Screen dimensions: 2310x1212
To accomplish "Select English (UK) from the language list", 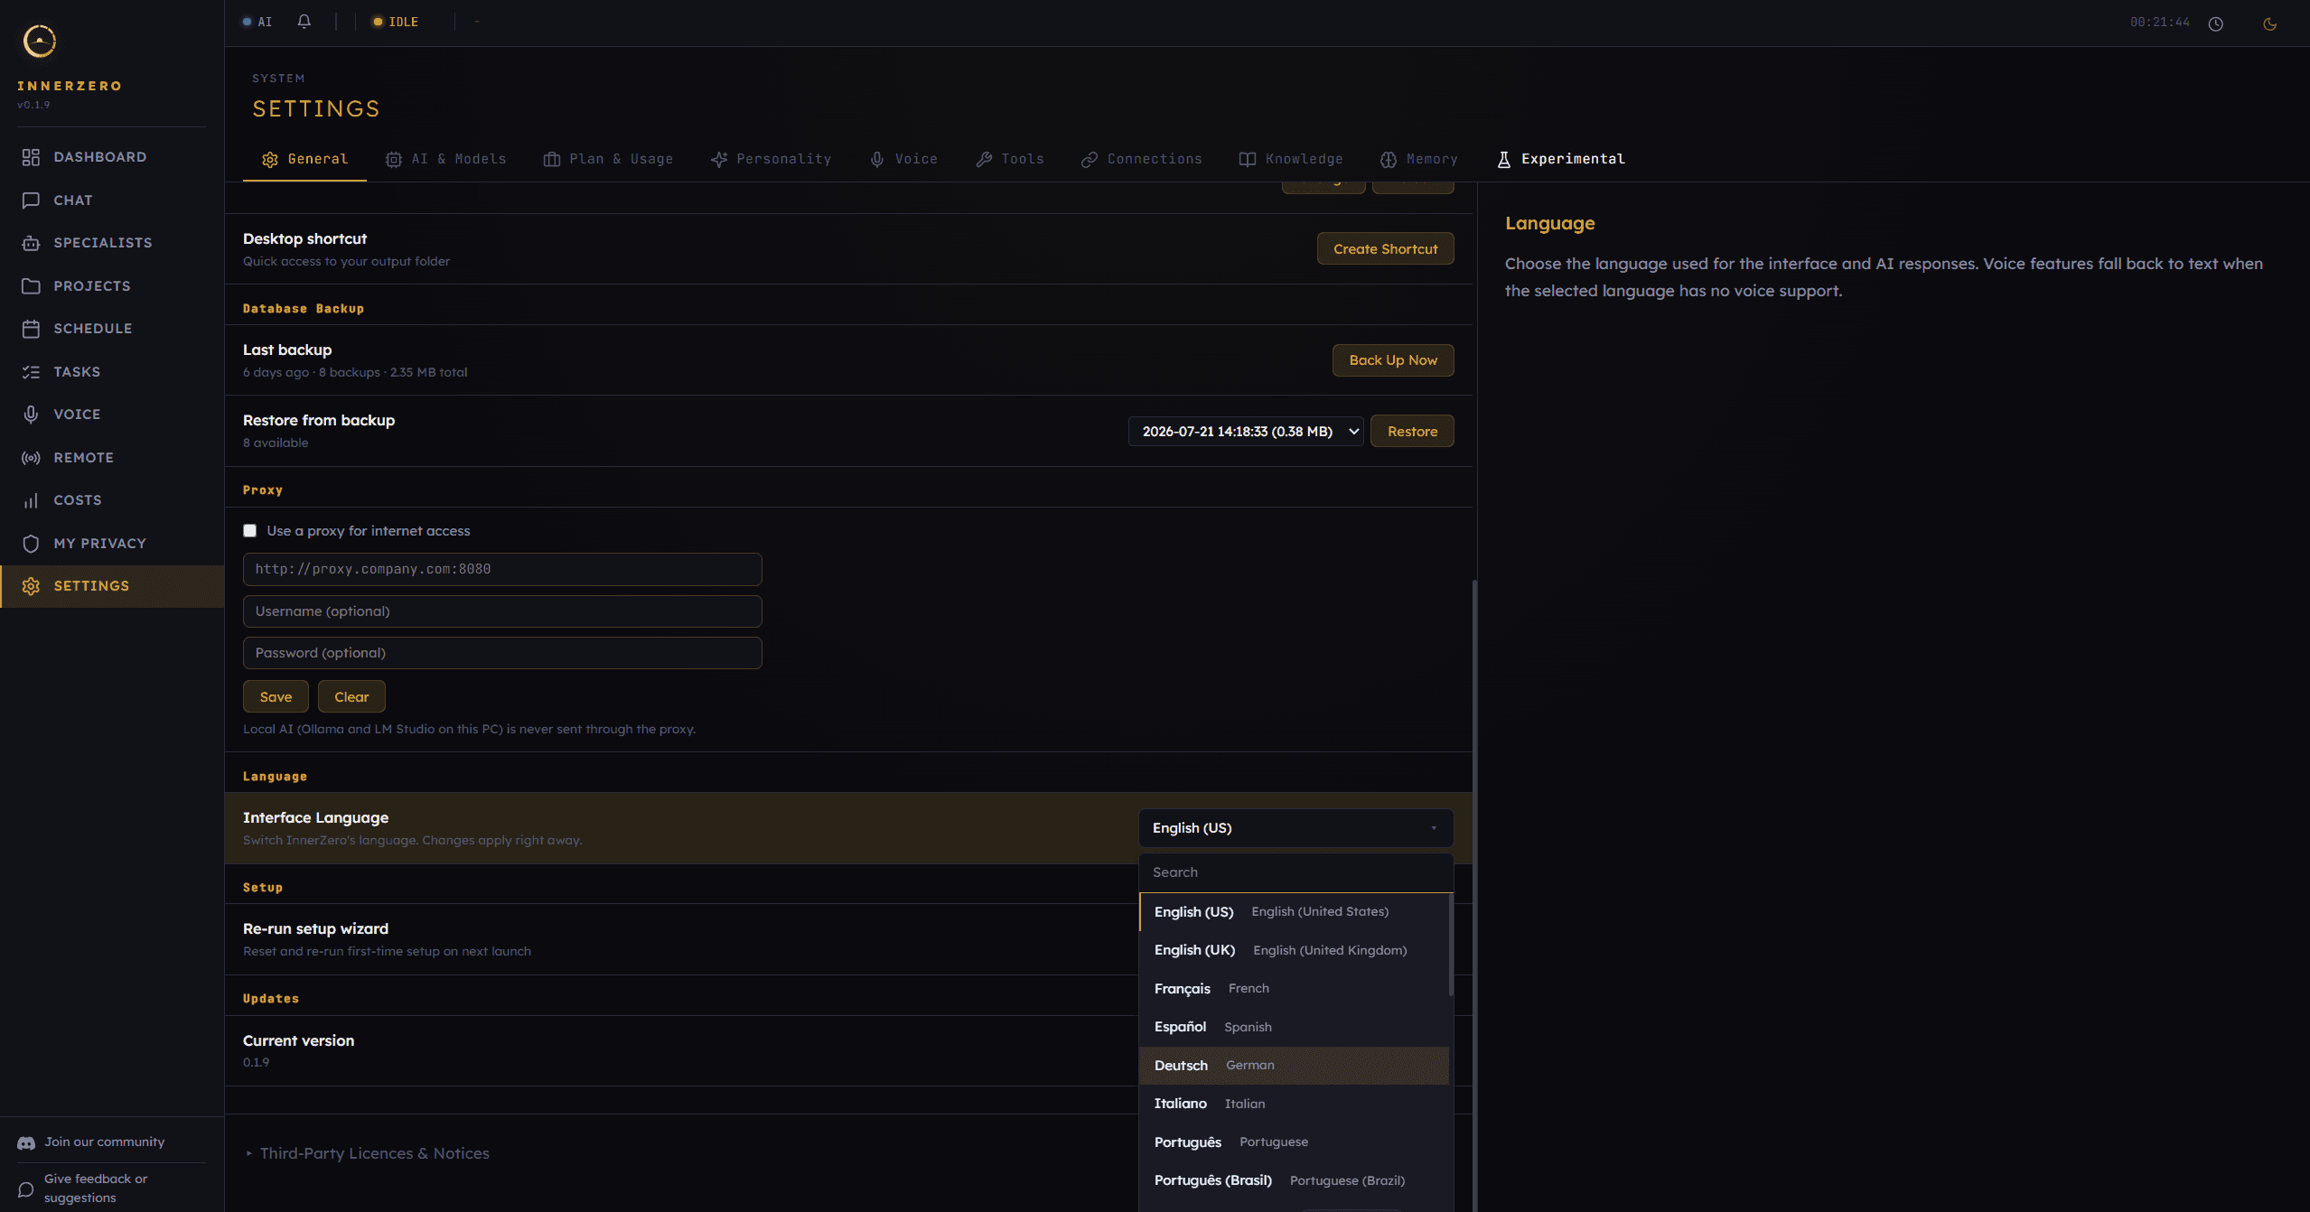I will click(x=1295, y=950).
